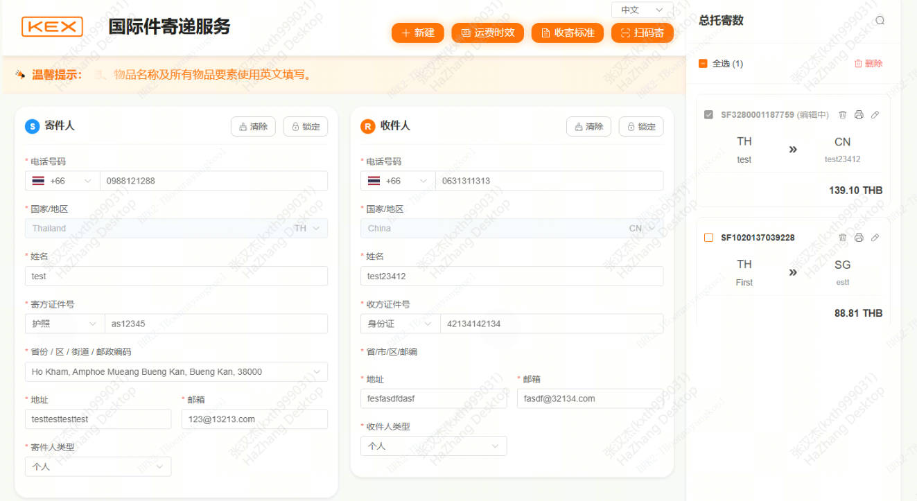Click recipient phone field 0631311313
917x501 pixels.
point(550,181)
